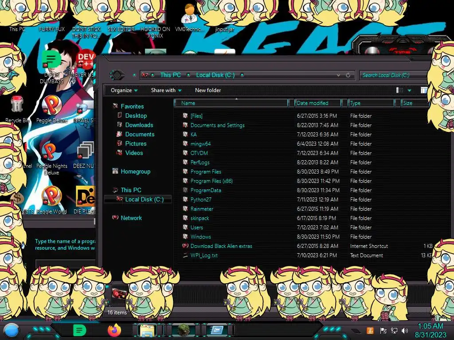Sort by Date modified column header

(318, 103)
